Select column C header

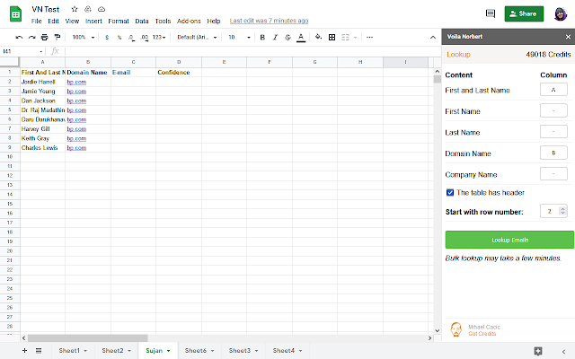pos(133,62)
